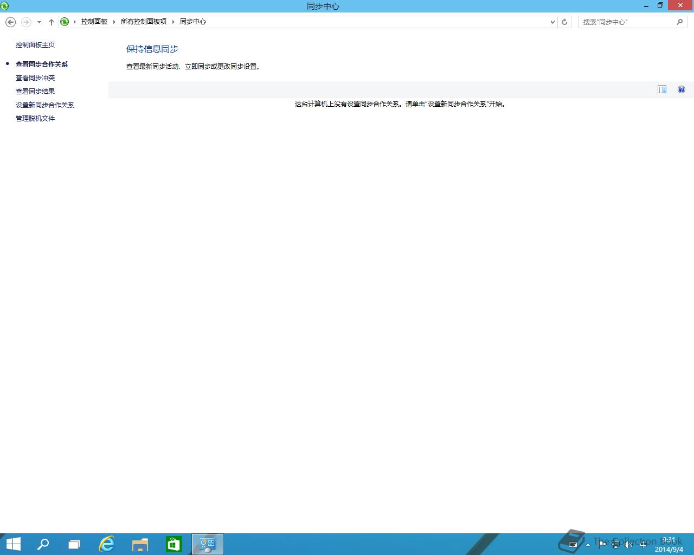The image size is (694, 555).
Task: Open 控制面板主页 link
Action: 35,45
